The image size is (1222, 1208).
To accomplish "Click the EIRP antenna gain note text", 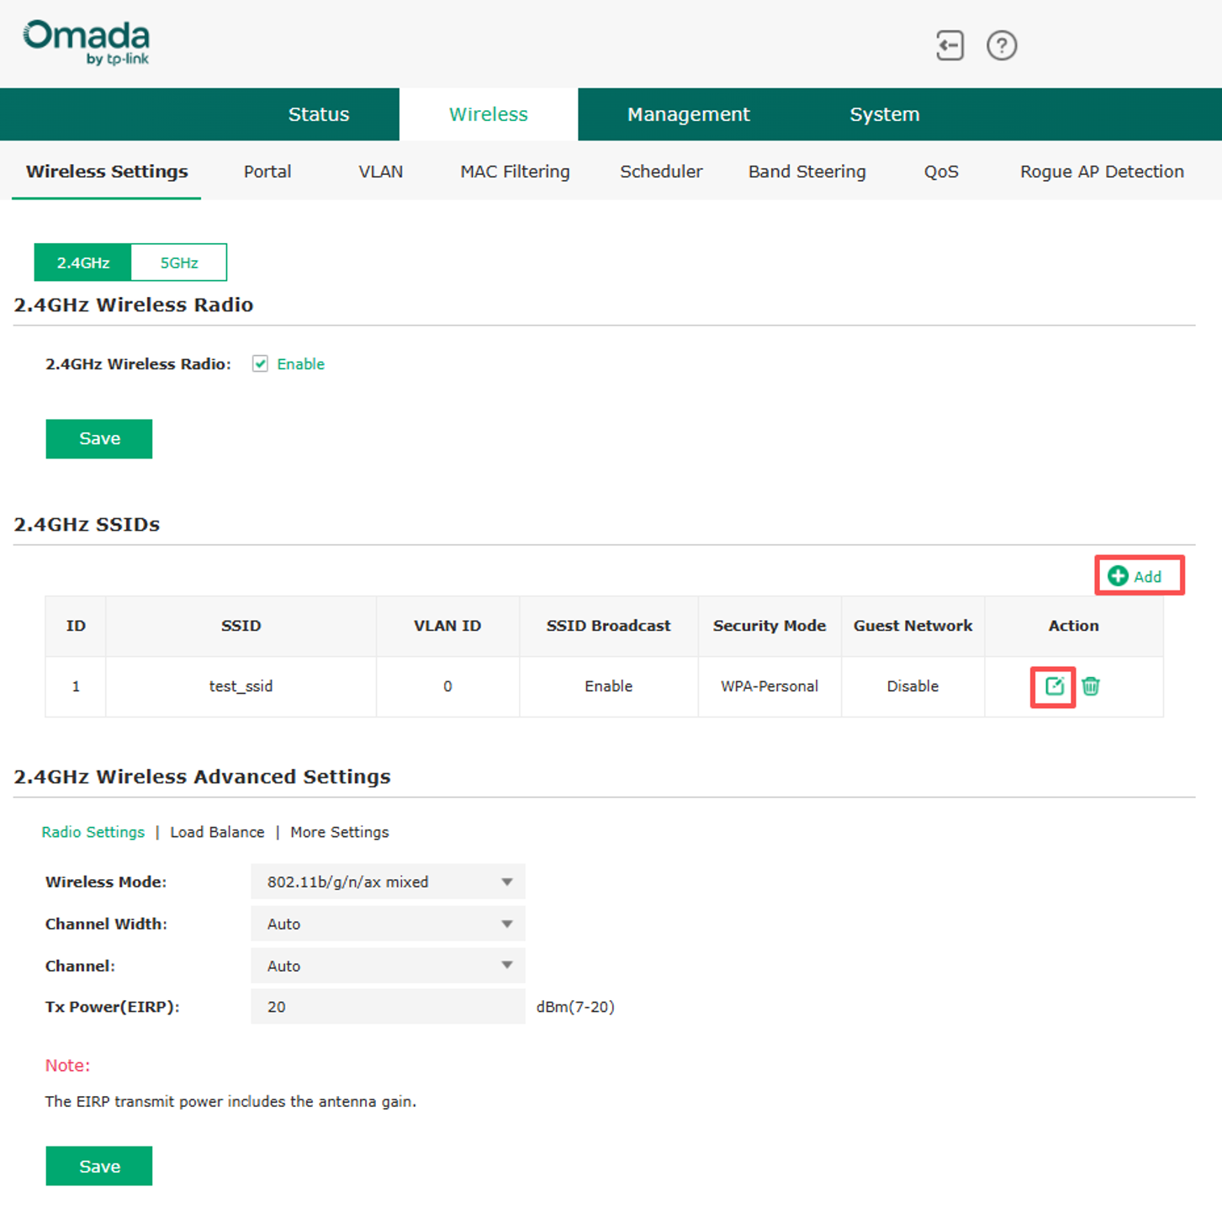I will [230, 1102].
